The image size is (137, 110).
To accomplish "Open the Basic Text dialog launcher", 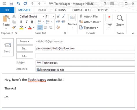I will [65, 33].
